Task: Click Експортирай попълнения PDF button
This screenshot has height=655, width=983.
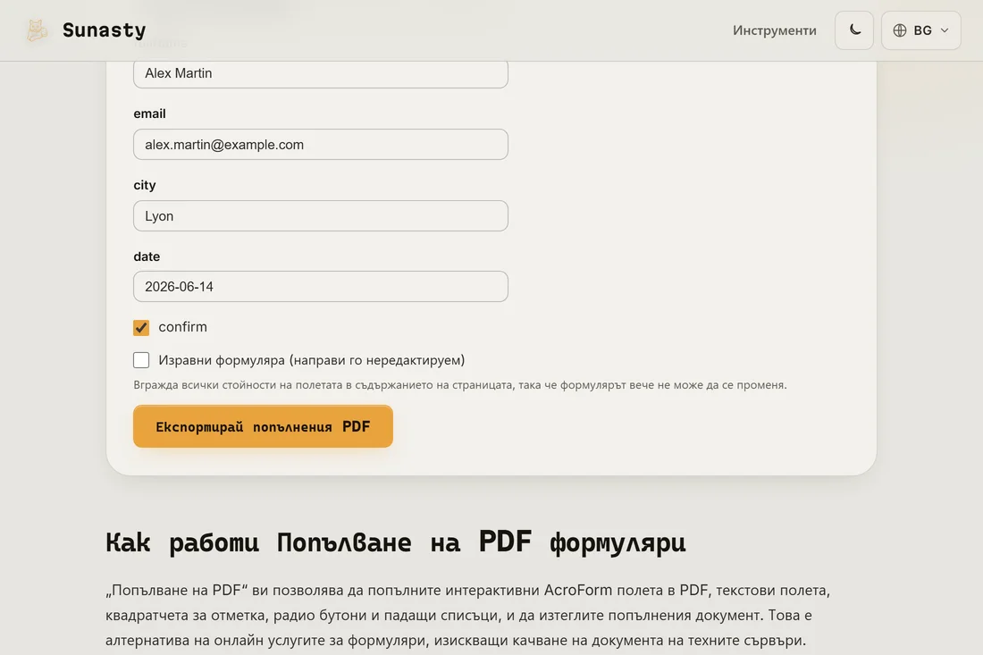Action: click(263, 426)
